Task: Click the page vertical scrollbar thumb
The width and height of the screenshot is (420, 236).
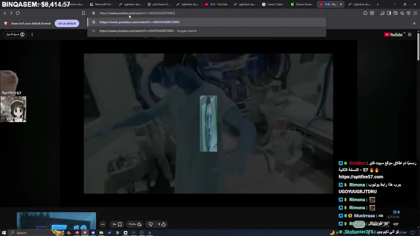Action: click(418, 47)
